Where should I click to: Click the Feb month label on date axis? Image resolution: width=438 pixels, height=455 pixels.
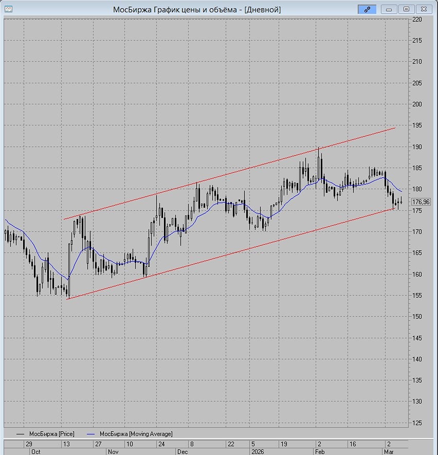(320, 452)
